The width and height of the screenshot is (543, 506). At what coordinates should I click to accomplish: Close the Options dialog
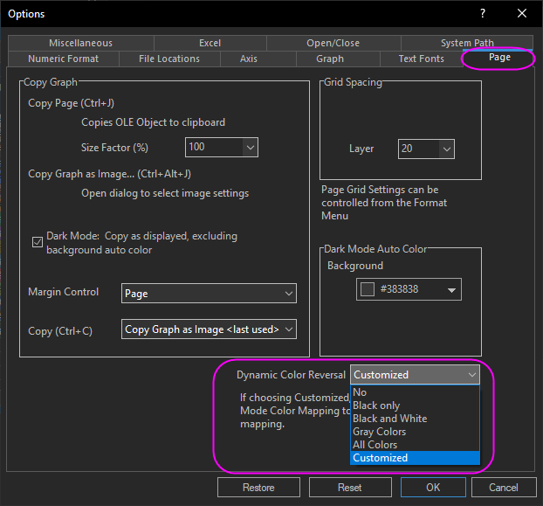(x=522, y=13)
